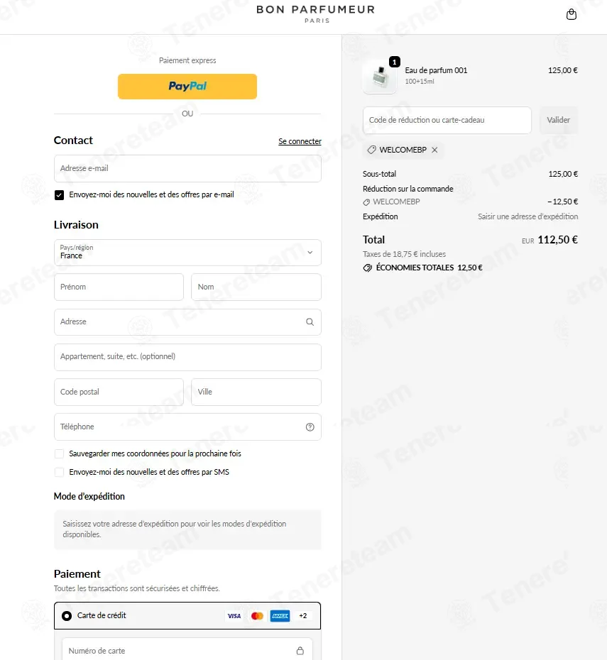The width and height of the screenshot is (607, 660).
Task: Show the +2 additional card types
Action: click(x=303, y=616)
